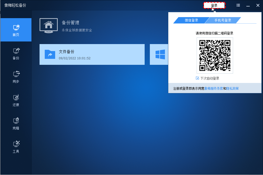
Task: Open the 傲梅服务条款 link
Action: tap(214, 88)
